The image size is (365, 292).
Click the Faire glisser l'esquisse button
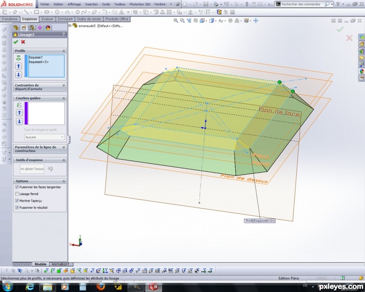tap(32, 168)
